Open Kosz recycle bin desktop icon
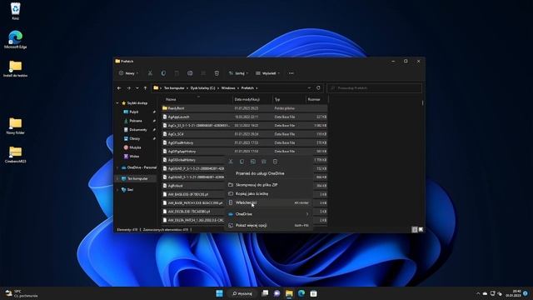533x300 pixels. [x=15, y=11]
